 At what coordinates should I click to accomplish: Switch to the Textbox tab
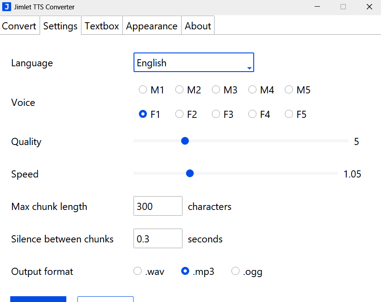tap(101, 26)
